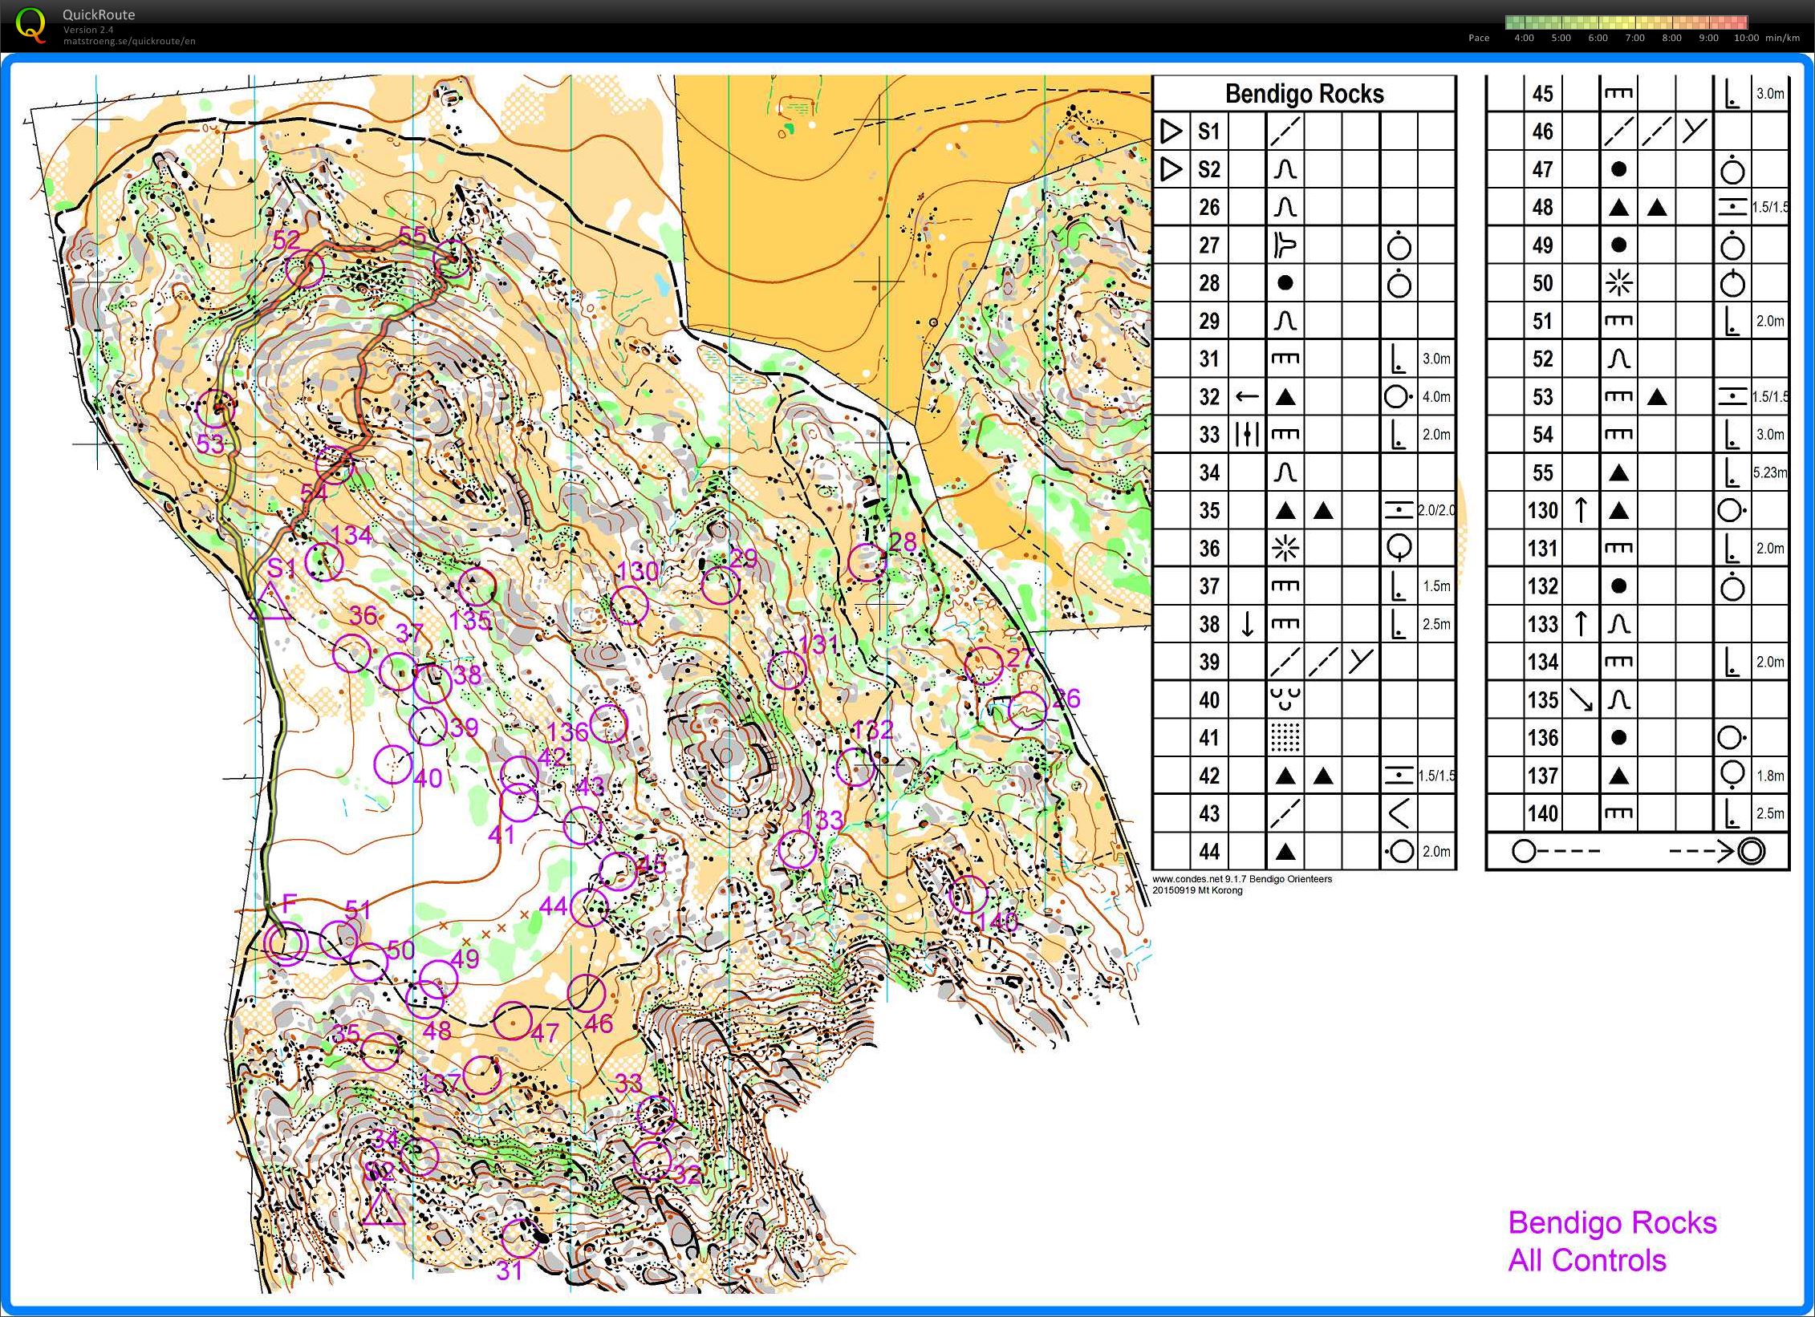1815x1317 pixels.
Task: Click the pace color scale bar
Action: pos(1626,22)
